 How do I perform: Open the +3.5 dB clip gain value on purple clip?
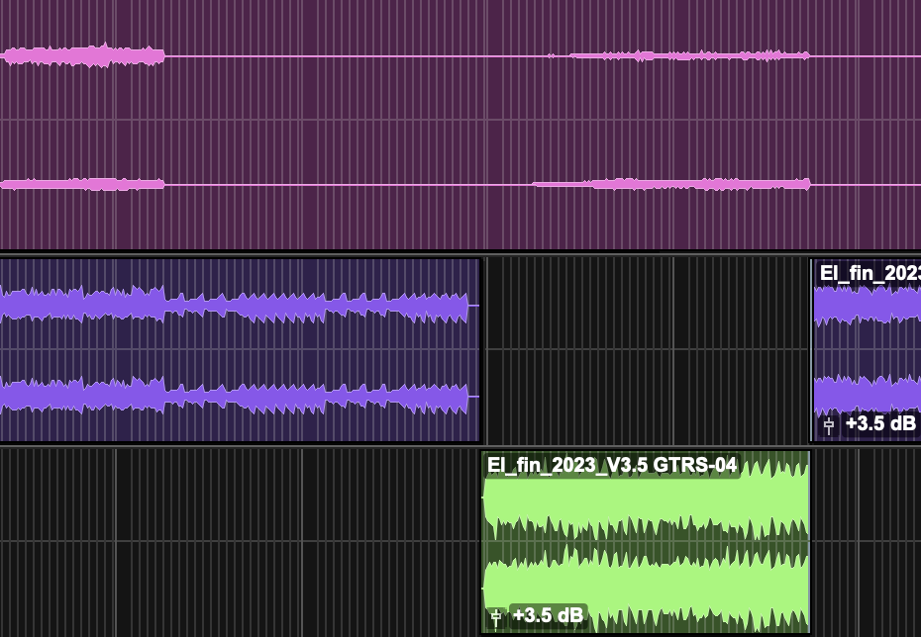click(879, 423)
